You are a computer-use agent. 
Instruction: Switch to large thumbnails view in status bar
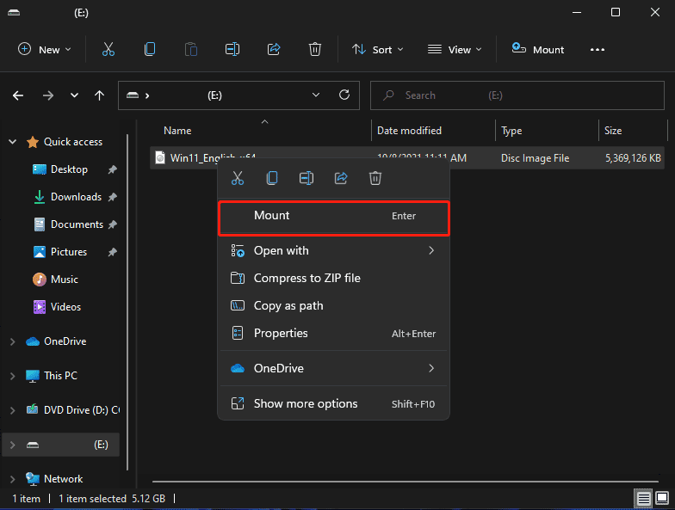[x=661, y=498]
